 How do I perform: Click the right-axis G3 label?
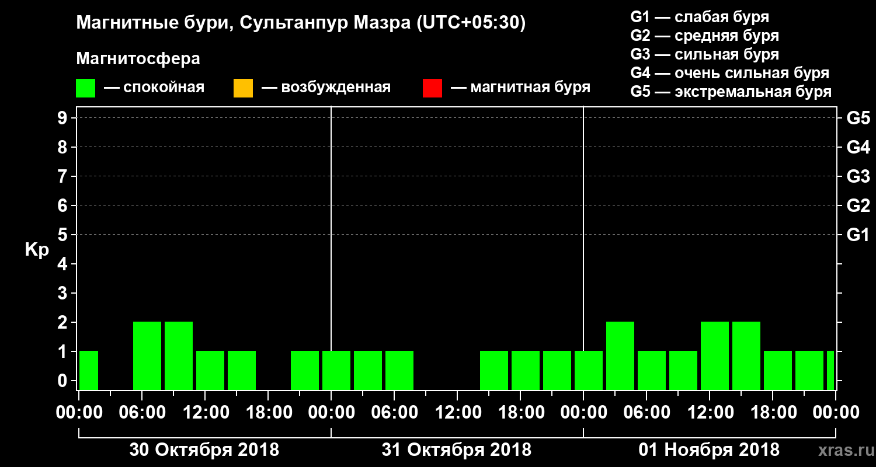[x=858, y=177]
